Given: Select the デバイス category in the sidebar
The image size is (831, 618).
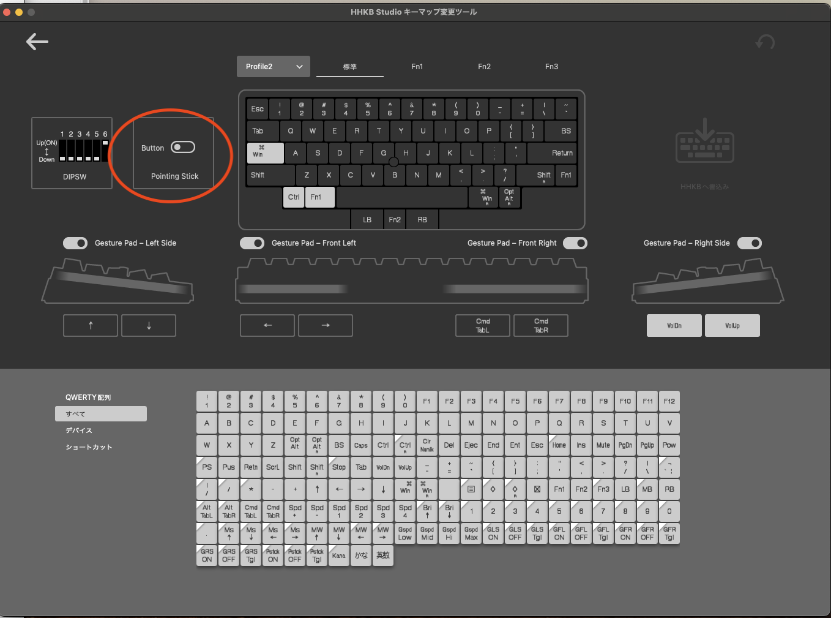Looking at the screenshot, I should 79,431.
